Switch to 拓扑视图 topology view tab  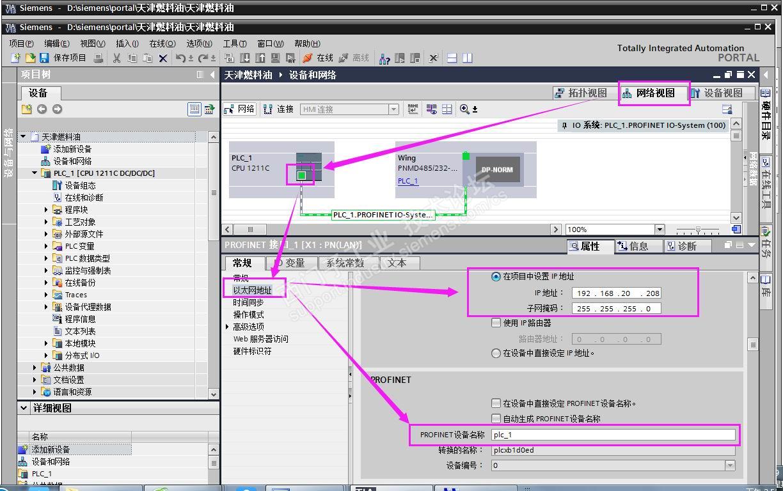point(581,93)
